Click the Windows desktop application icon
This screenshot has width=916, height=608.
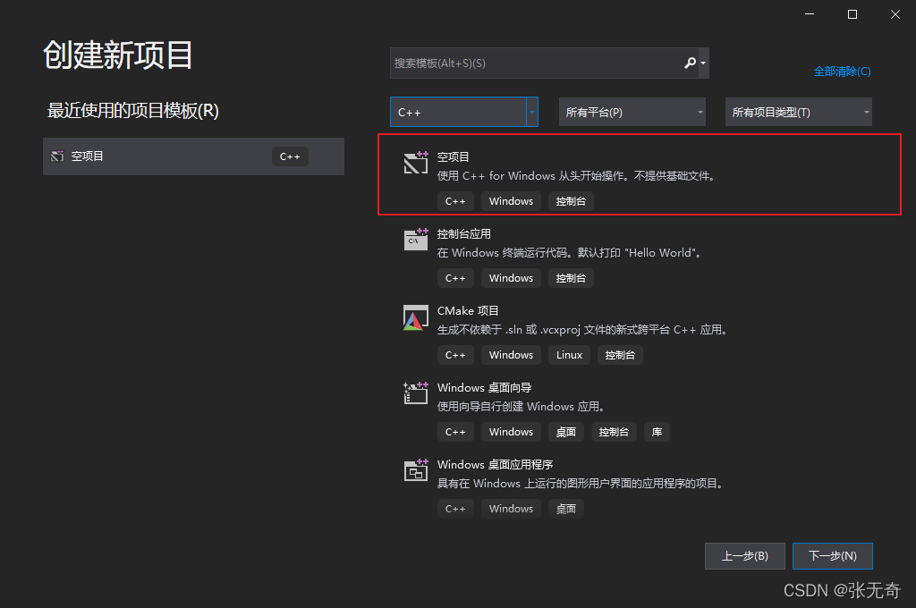(x=415, y=470)
